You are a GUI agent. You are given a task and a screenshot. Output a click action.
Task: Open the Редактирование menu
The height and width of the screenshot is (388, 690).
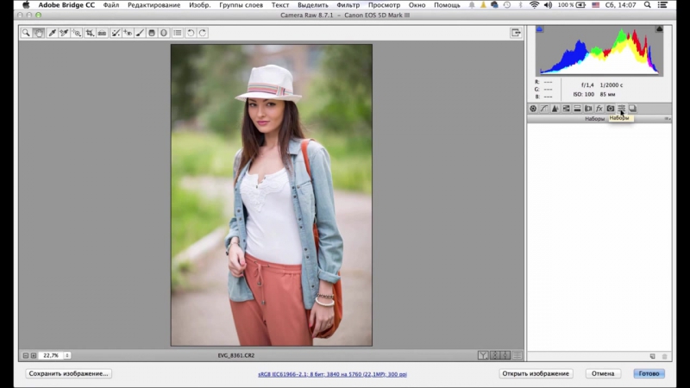pyautogui.click(x=154, y=5)
